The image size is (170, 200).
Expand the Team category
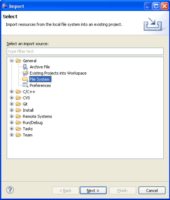(x=12, y=135)
